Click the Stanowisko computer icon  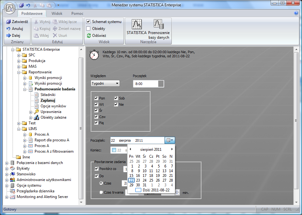[13, 174]
